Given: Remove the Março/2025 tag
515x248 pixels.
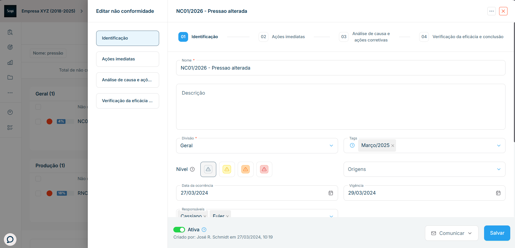Looking at the screenshot, I should click(x=393, y=146).
